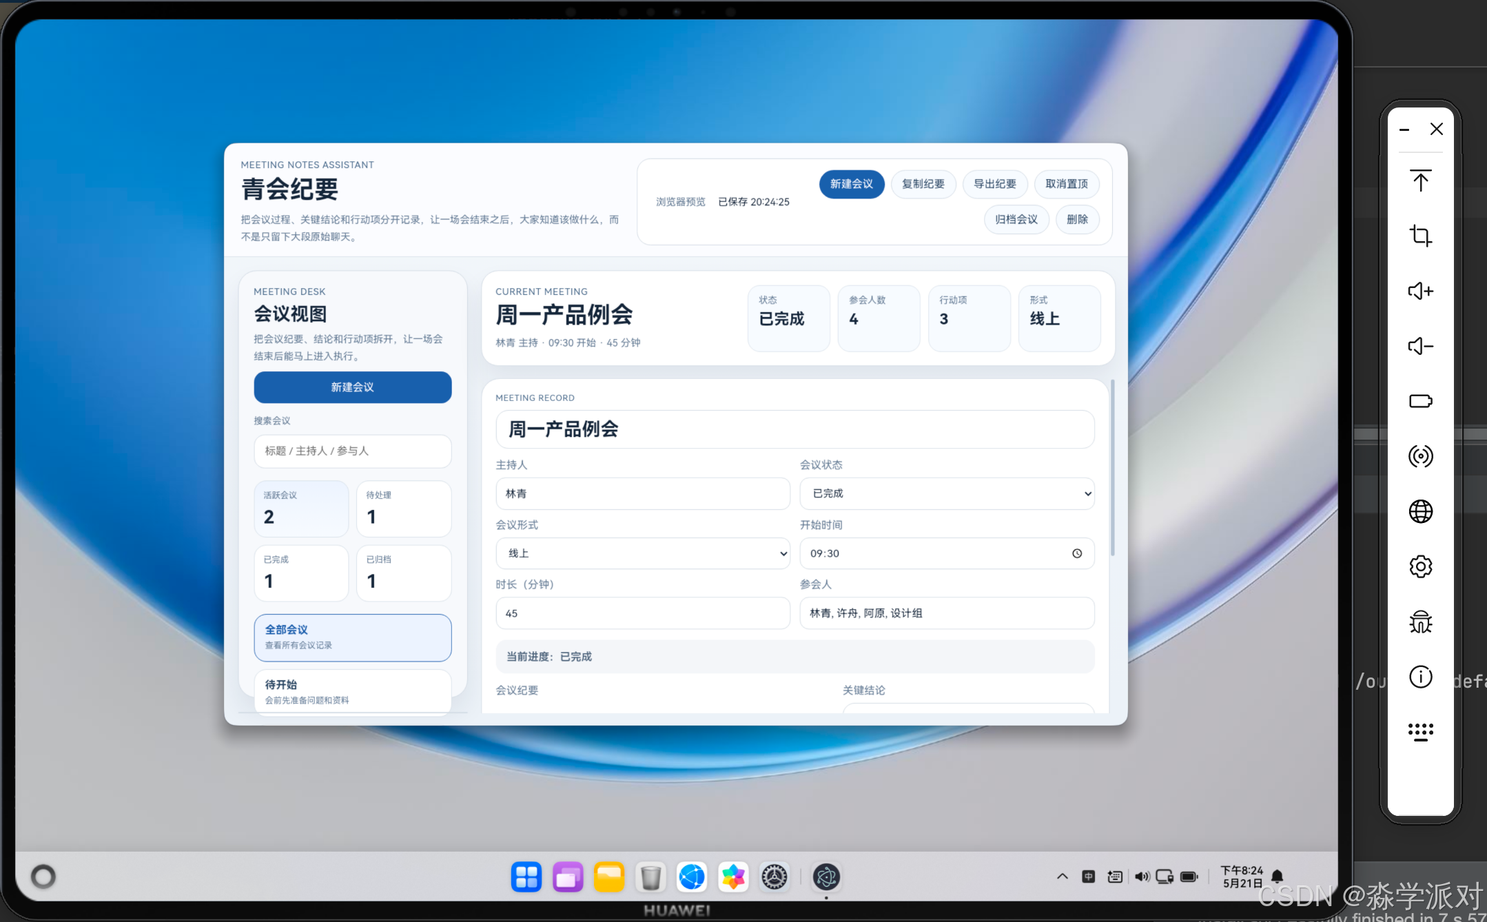The width and height of the screenshot is (1487, 922).
Task: Close the emulator toolbar panel
Action: [x=1437, y=129]
